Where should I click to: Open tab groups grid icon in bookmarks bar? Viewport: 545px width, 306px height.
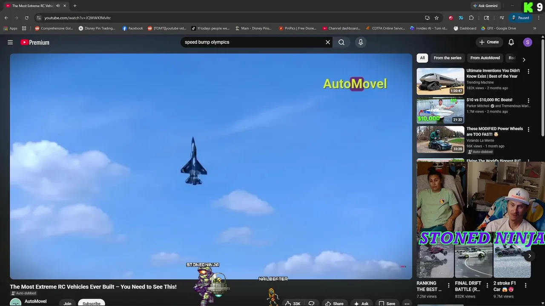coord(24,28)
